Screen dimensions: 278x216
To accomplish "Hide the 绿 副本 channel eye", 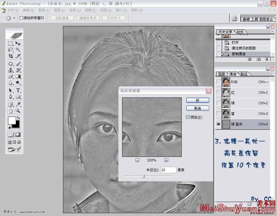I will click(219, 124).
